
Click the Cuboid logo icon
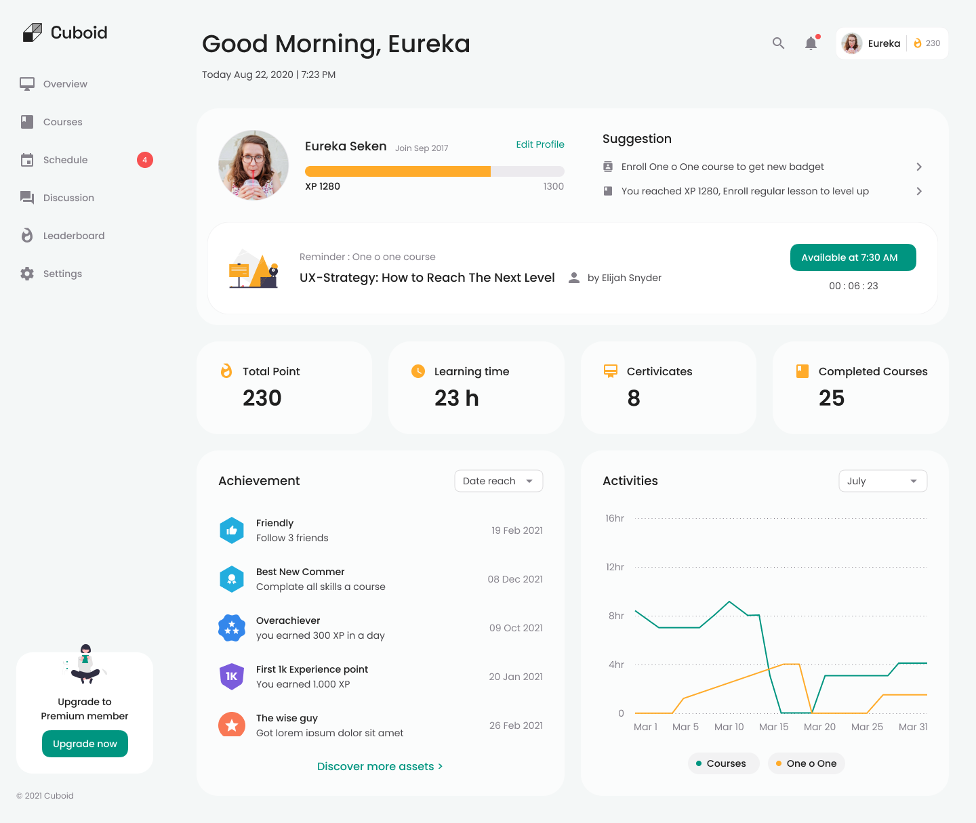32,33
